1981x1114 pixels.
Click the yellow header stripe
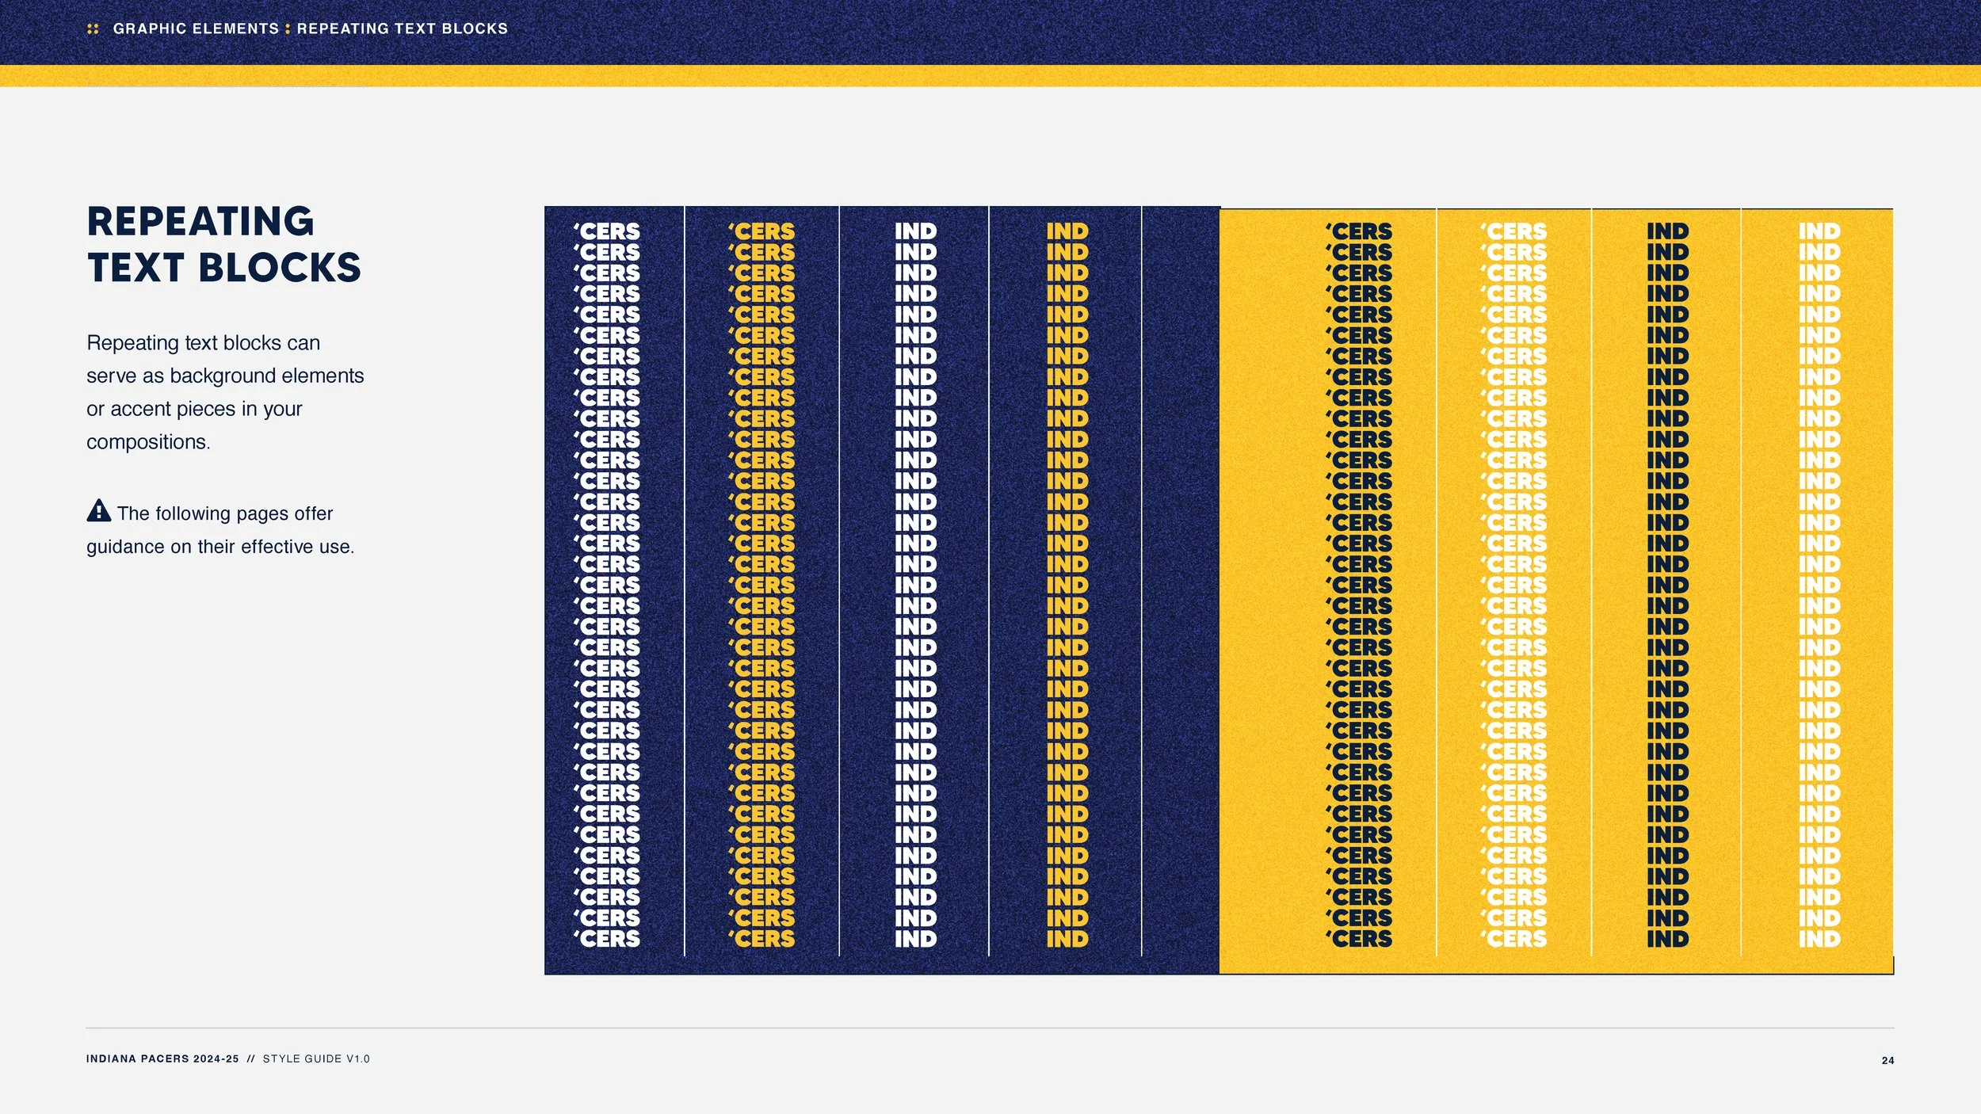tap(990, 76)
